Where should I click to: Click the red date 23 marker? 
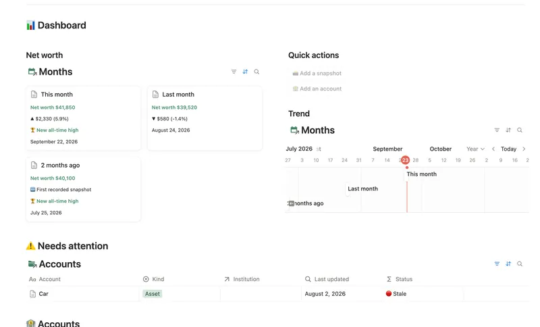point(406,160)
